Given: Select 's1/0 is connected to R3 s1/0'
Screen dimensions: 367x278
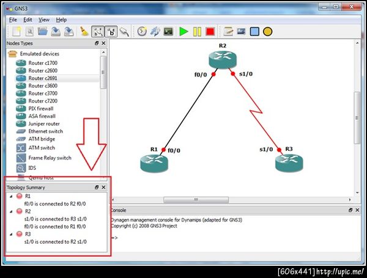Looking at the screenshot, I should (56, 219).
